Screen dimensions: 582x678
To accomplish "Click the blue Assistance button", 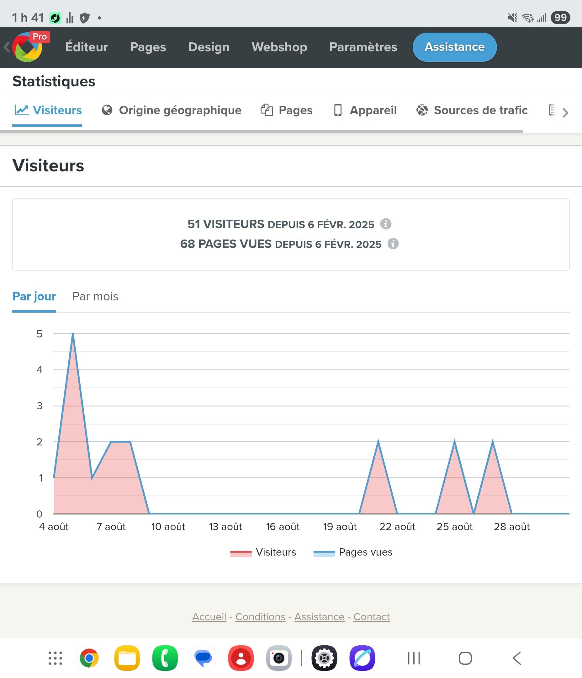I will pyautogui.click(x=454, y=47).
